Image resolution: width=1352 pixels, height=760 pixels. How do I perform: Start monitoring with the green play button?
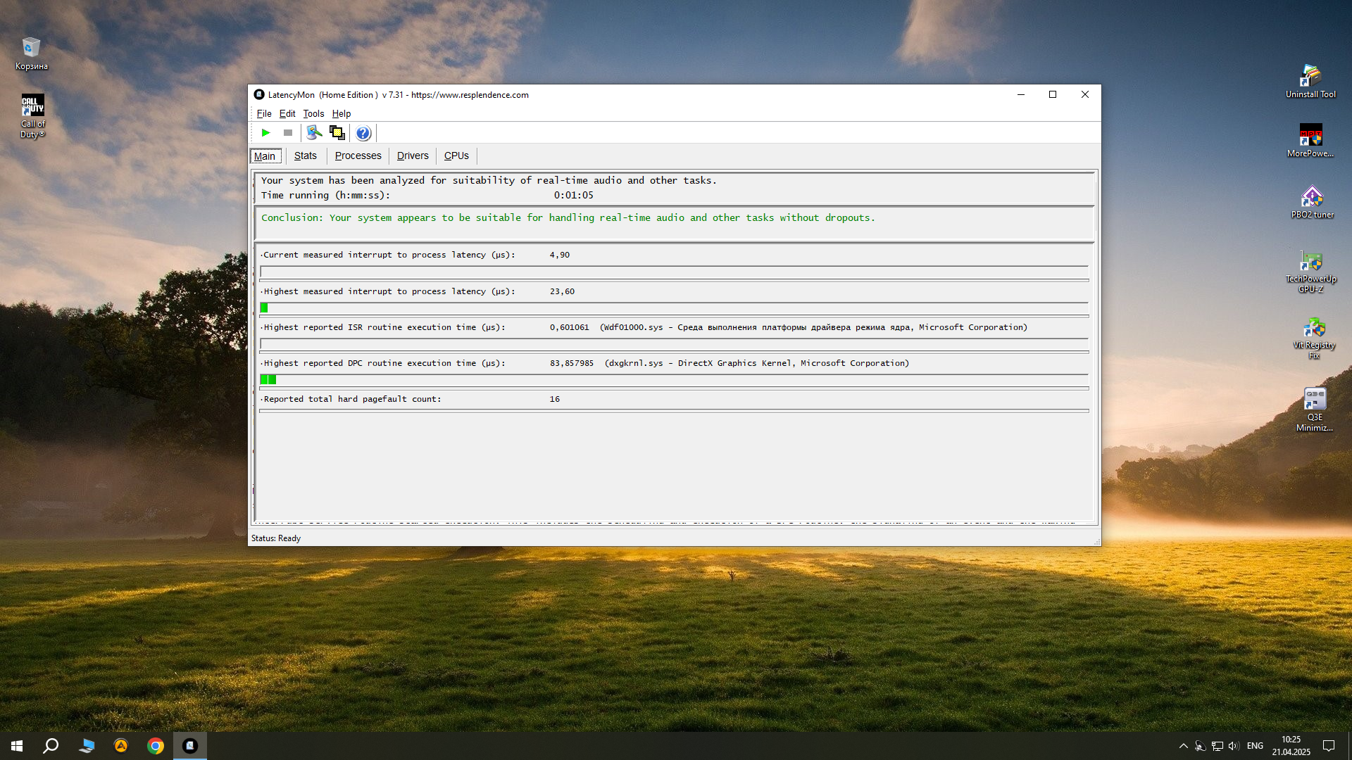265,132
